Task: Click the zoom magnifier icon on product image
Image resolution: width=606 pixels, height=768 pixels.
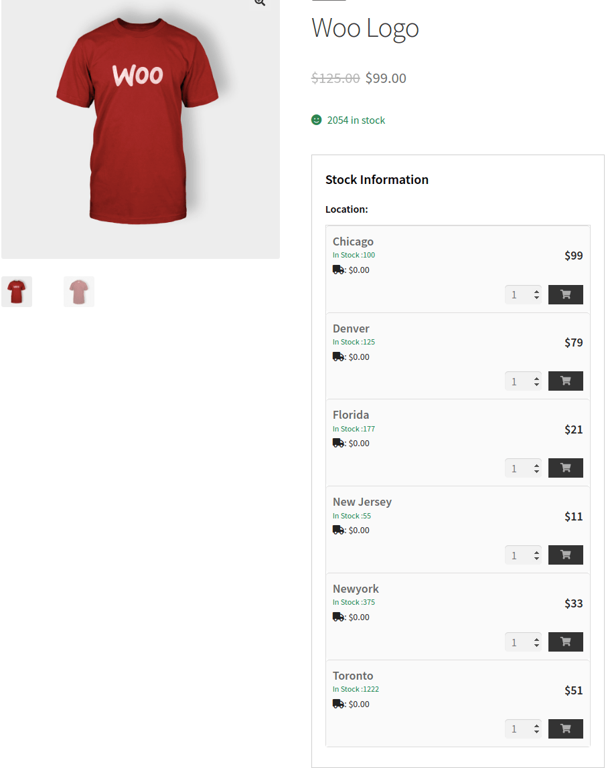Action: [x=260, y=2]
